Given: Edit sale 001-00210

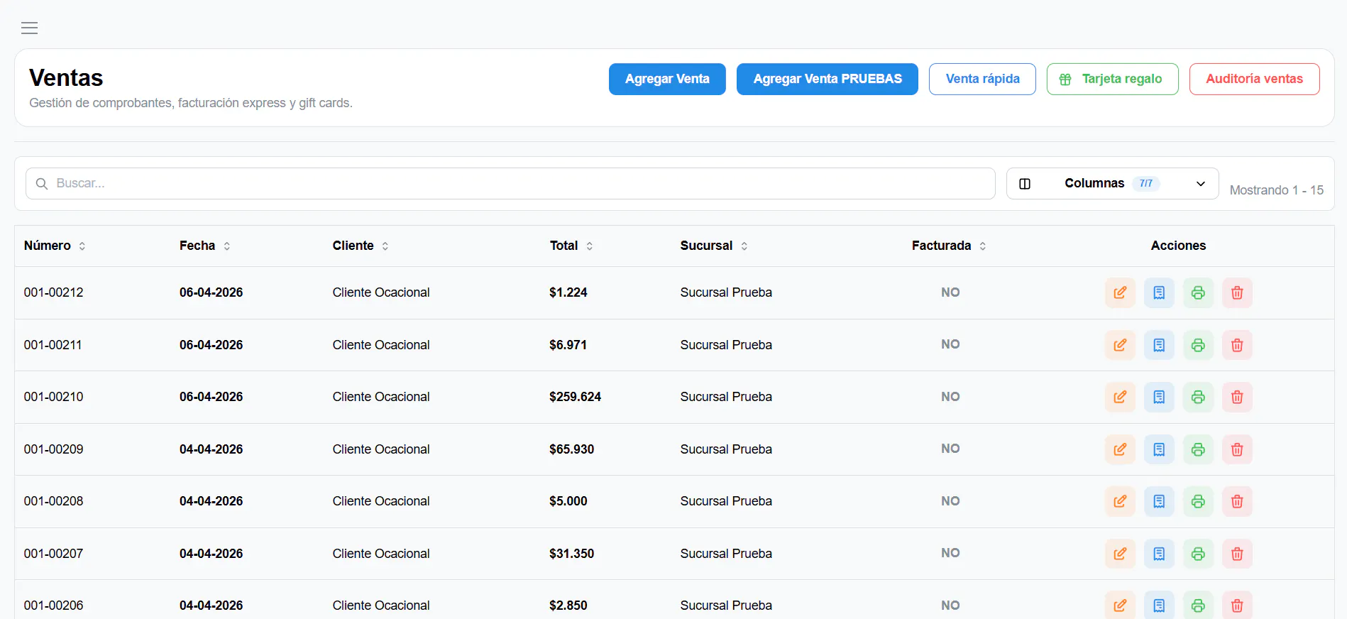Looking at the screenshot, I should click(1120, 397).
